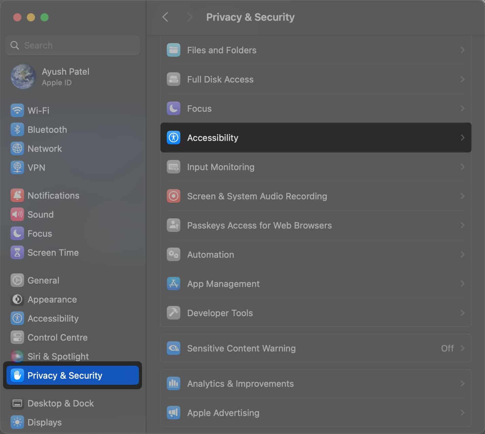Screen dimensions: 485x434
Task: Open Ayush Patel Apple ID account
Action: click(x=73, y=76)
